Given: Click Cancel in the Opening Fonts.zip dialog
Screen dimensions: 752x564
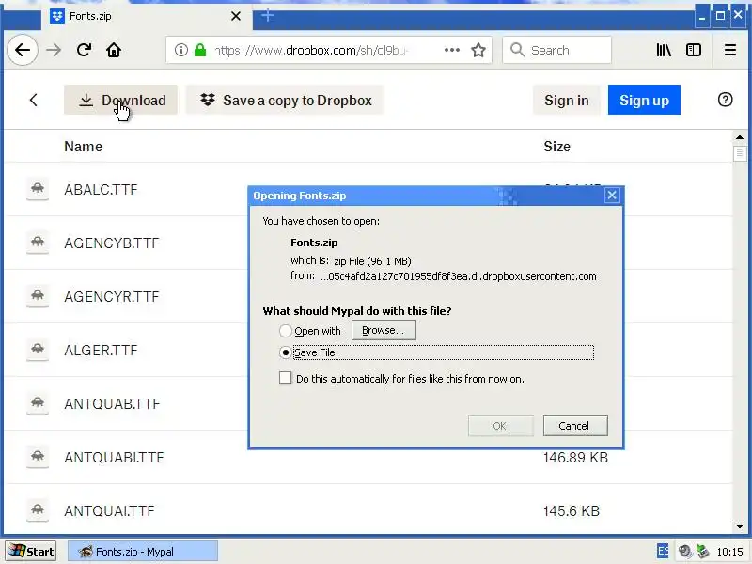Looking at the screenshot, I should [x=575, y=426].
